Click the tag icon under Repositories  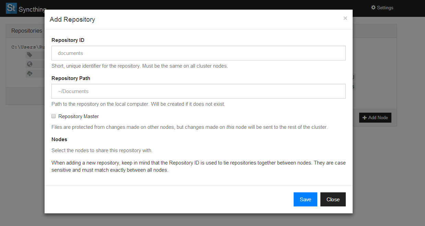[29, 55]
